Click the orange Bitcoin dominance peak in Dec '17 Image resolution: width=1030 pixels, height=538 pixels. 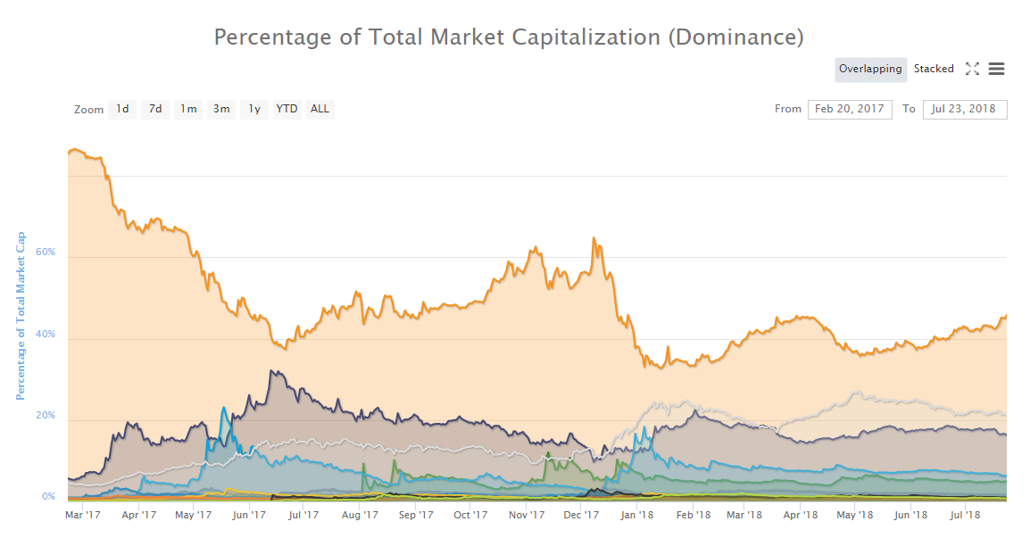click(594, 238)
